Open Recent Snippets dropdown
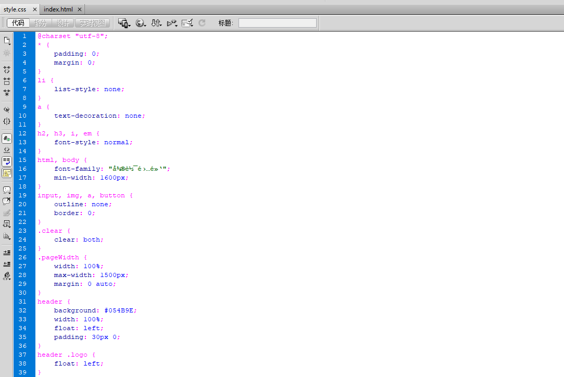This screenshot has width=564, height=377. [7, 224]
